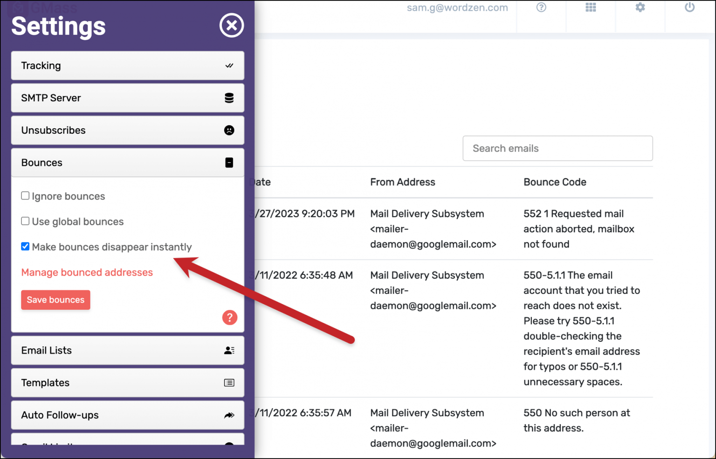The height and width of the screenshot is (459, 716).
Task: Click the Bounce Code column header
Action: [x=555, y=182]
